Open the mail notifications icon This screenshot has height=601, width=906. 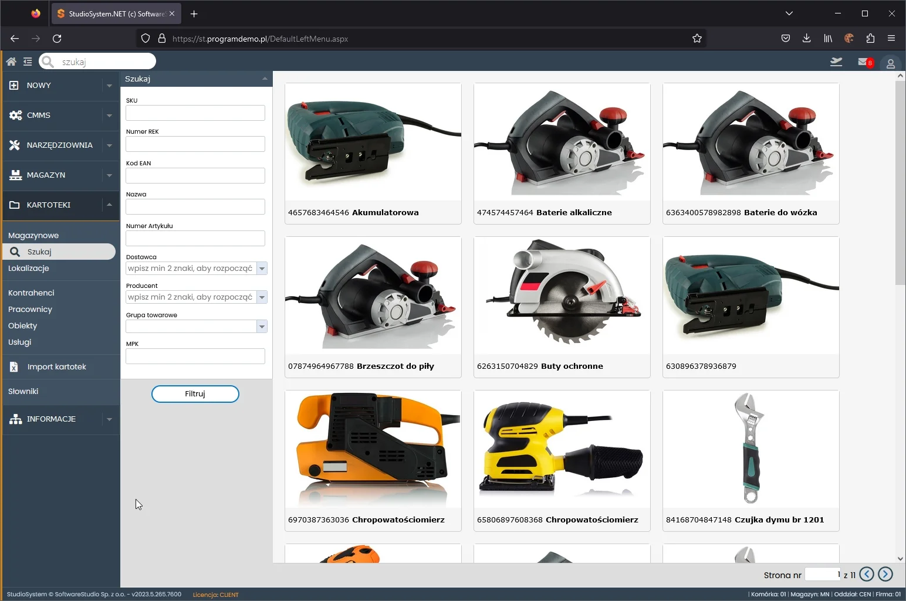(x=864, y=62)
